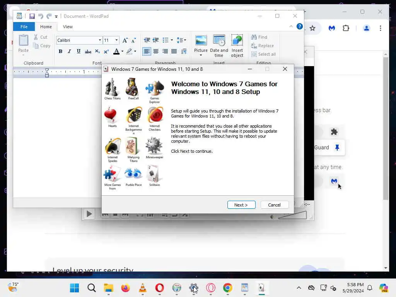
Task: Click the Internet Spades icon
Action: [113, 150]
